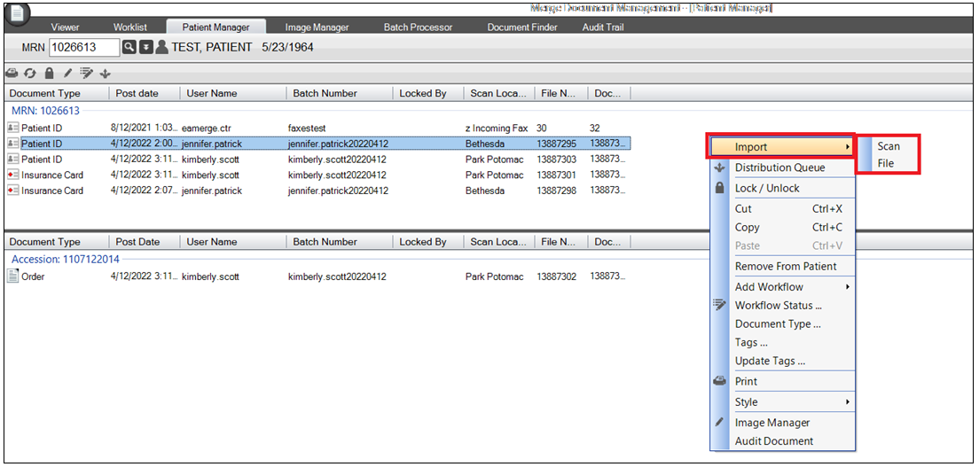The width and height of the screenshot is (979, 467).
Task: Click the kimberly.scott Insurance Card row icon
Action: (x=13, y=175)
